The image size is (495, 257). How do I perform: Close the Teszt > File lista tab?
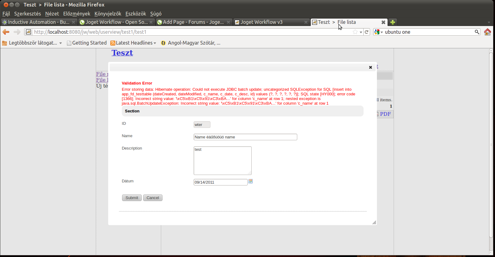pyautogui.click(x=383, y=22)
